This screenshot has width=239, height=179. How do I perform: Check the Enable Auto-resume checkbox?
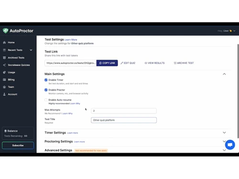pos(46,100)
